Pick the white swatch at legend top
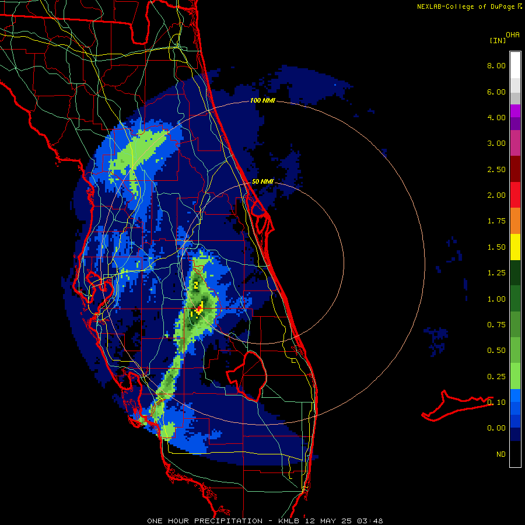Viewport: 525px width, 525px height. pyautogui.click(x=515, y=65)
